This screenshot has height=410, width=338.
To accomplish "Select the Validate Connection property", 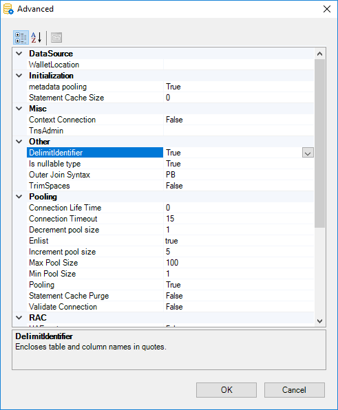I will [x=95, y=306].
